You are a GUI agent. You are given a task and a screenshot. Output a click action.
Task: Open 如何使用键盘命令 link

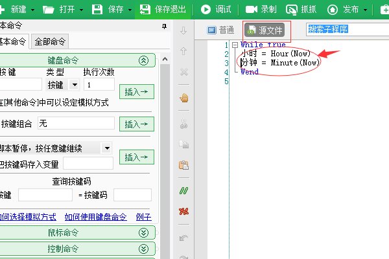click(95, 217)
